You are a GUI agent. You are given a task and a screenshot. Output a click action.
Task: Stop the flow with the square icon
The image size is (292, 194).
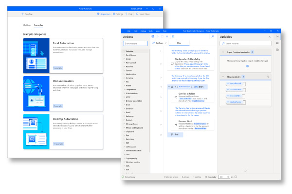(162, 36)
